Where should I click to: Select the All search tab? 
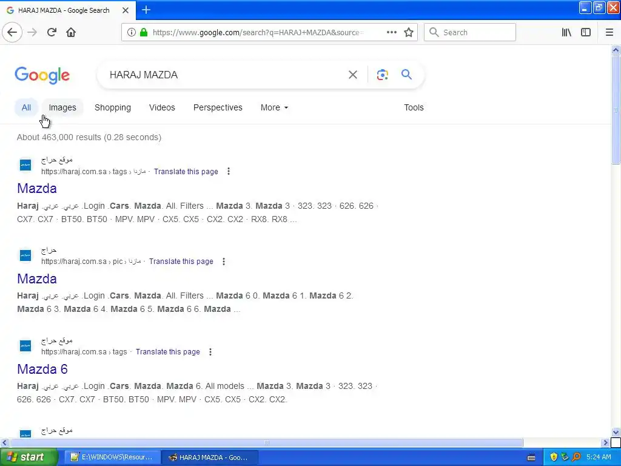[x=26, y=107]
